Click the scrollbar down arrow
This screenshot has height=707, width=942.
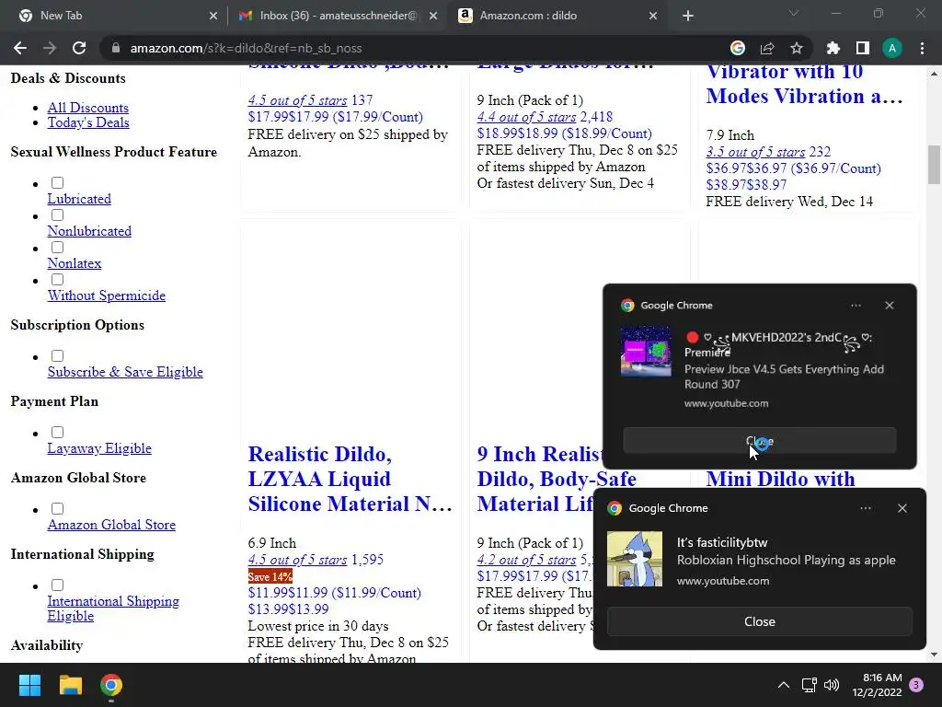click(934, 655)
